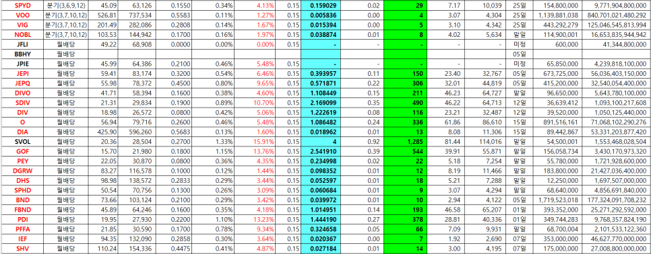651x254 pixels.
Task: Click the 27,008,800,000,000 cell for SHV
Action: [x=616, y=248]
